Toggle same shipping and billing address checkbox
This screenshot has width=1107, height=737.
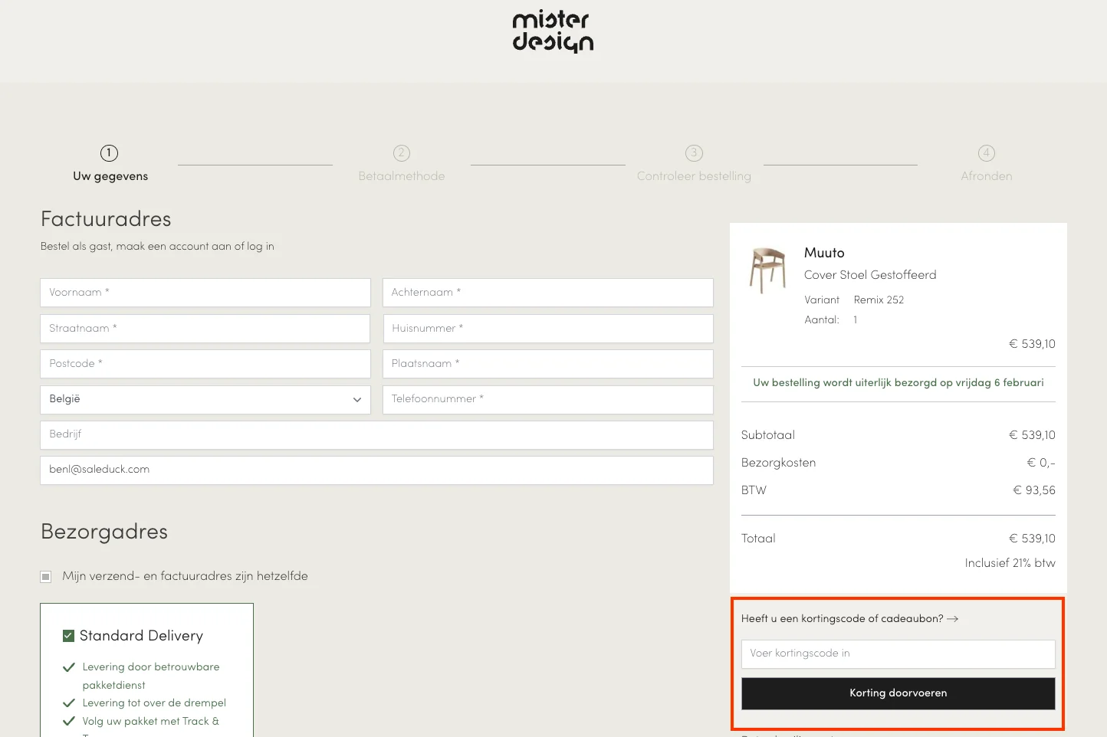[x=46, y=577]
